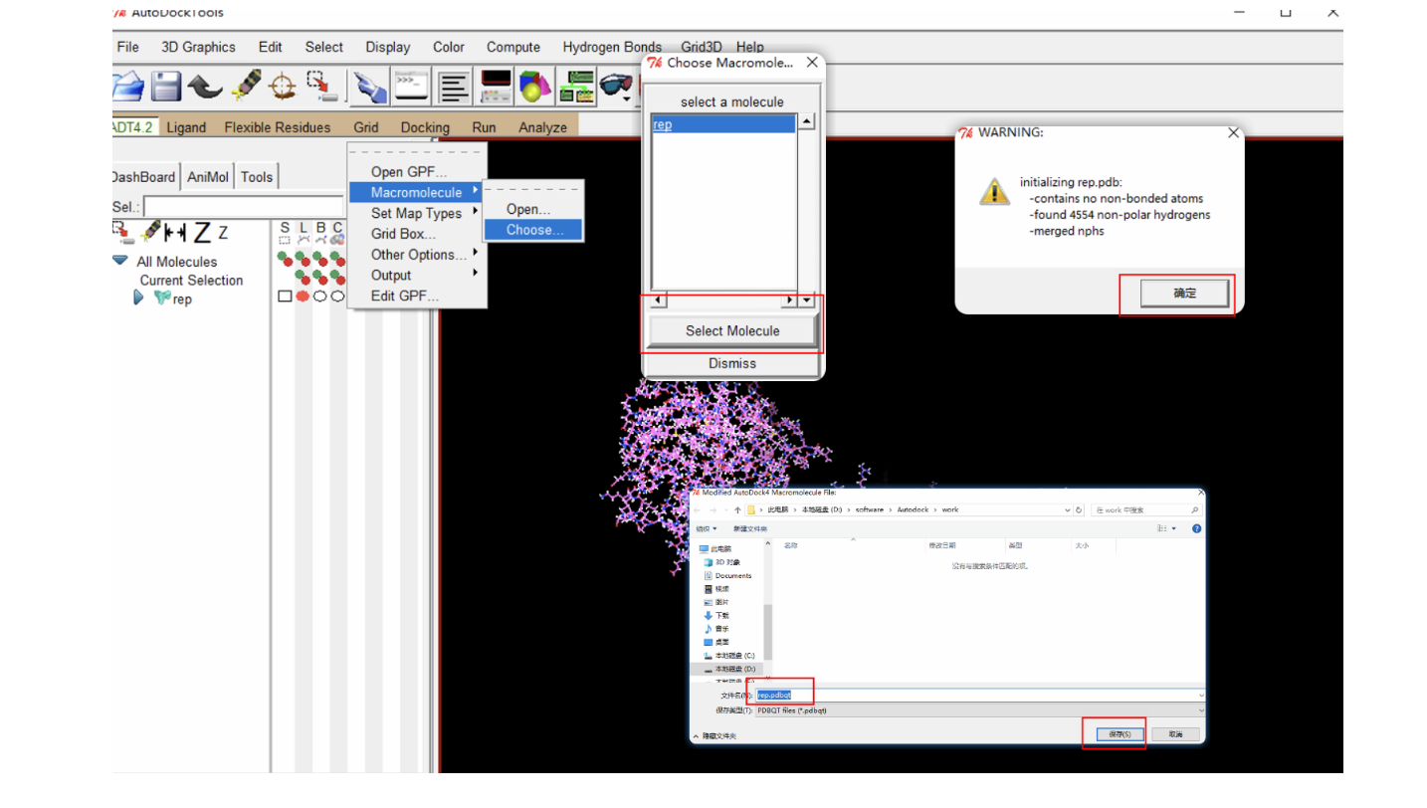Click the crosshair target icon
The width and height of the screenshot is (1427, 808).
(x=284, y=87)
